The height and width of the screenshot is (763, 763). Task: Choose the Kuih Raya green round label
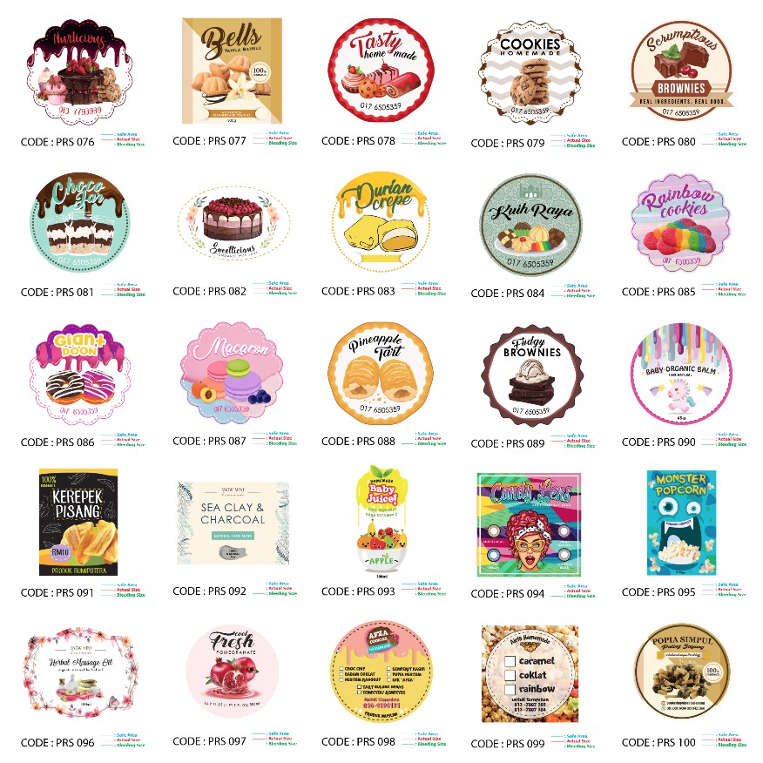tap(530, 225)
